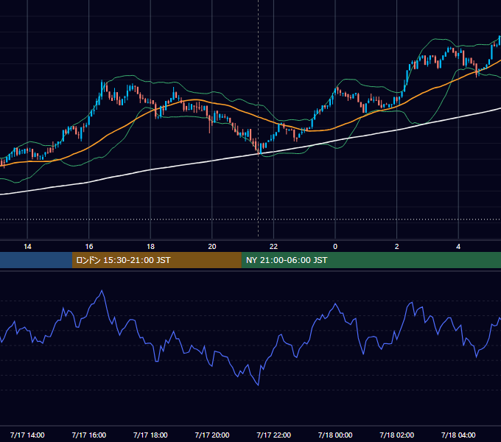Click the 7/17 22:00 date label

(273, 435)
